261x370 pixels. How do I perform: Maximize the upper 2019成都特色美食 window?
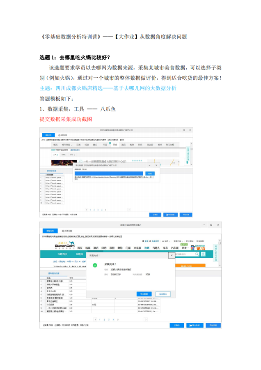(x=184, y=130)
